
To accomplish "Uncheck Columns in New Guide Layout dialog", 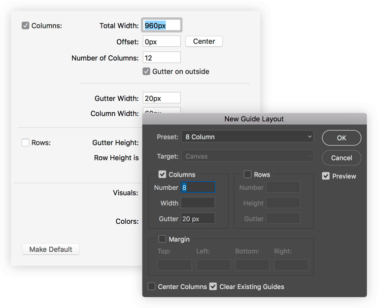I will (162, 174).
